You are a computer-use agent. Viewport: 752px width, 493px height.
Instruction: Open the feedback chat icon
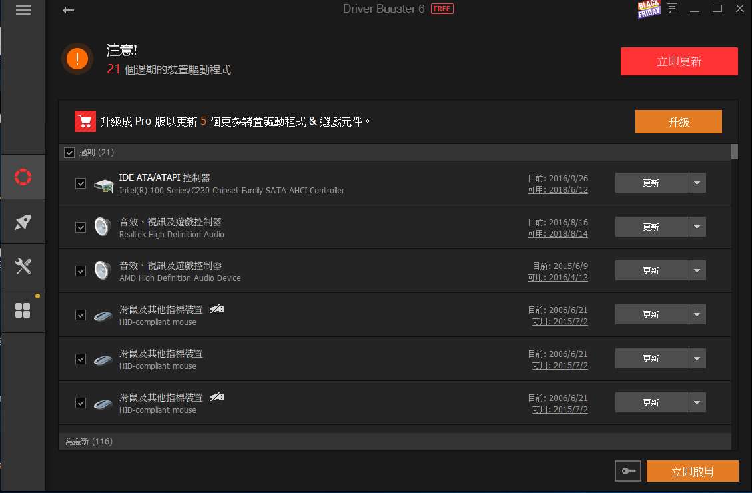pos(671,9)
